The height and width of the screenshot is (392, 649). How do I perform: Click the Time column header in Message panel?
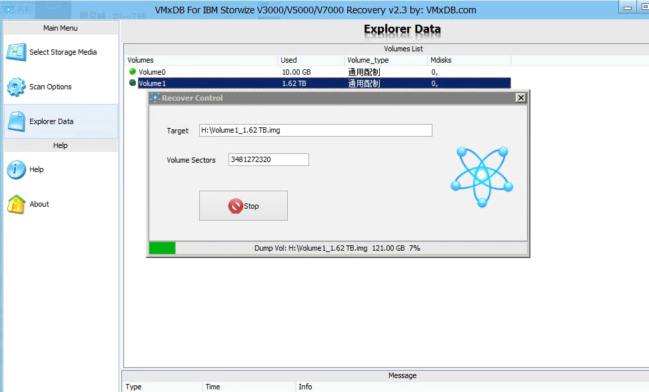point(249,387)
